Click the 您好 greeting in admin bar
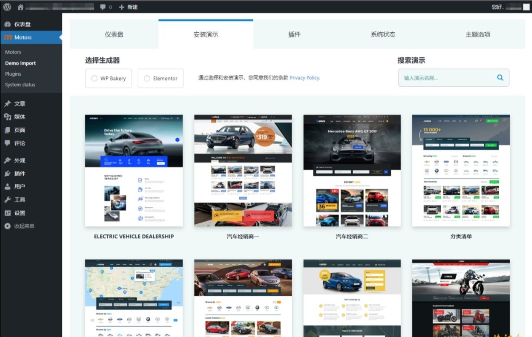Viewport: 532px width, 337px height. click(x=497, y=7)
